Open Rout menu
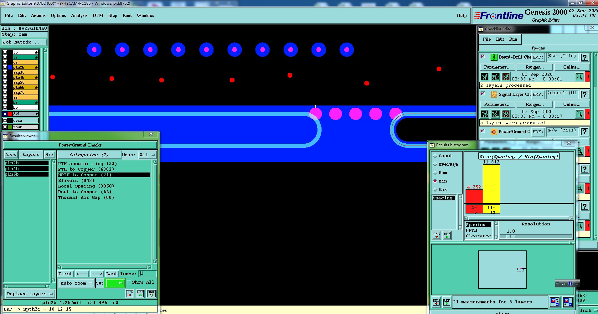The image size is (598, 314). point(127,16)
